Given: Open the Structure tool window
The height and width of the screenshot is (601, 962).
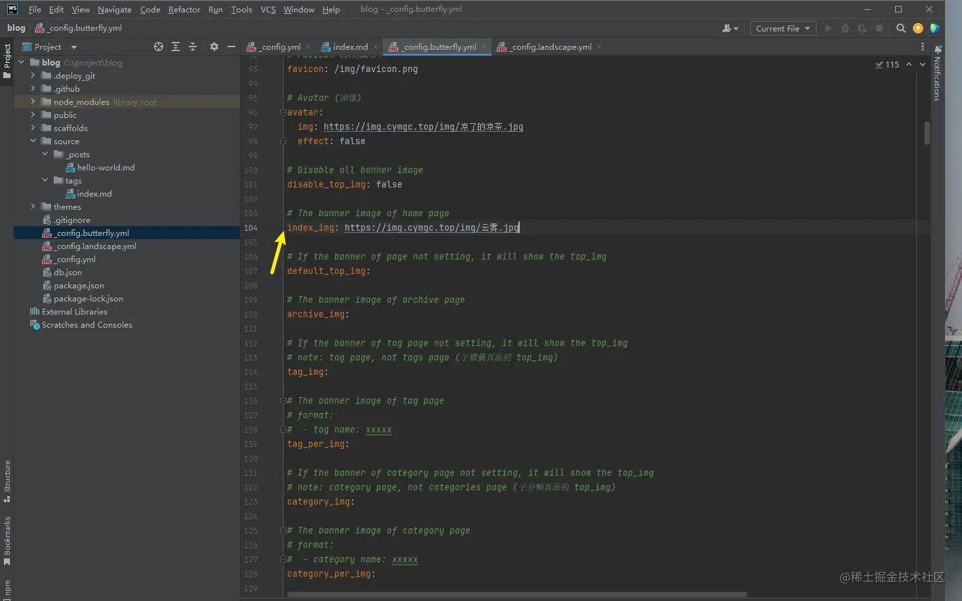Looking at the screenshot, I should click(x=7, y=481).
